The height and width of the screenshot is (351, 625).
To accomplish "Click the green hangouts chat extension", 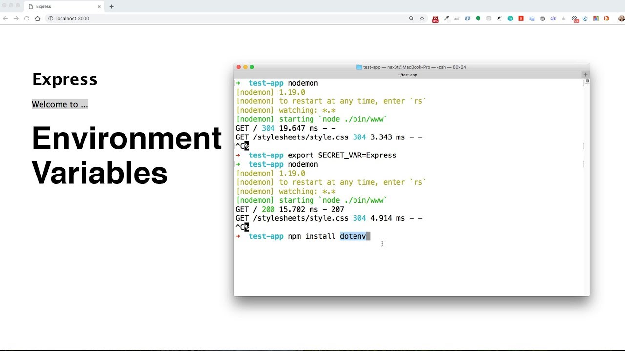I will (x=478, y=18).
